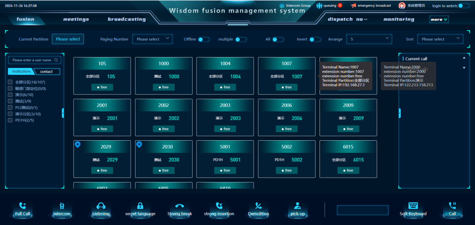
Task: Start Listening with the headset icon
Action: click(x=101, y=206)
